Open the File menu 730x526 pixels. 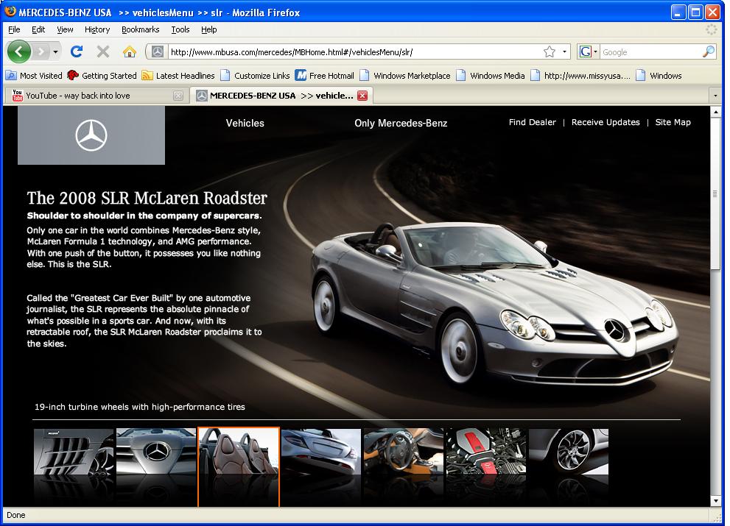(x=15, y=29)
